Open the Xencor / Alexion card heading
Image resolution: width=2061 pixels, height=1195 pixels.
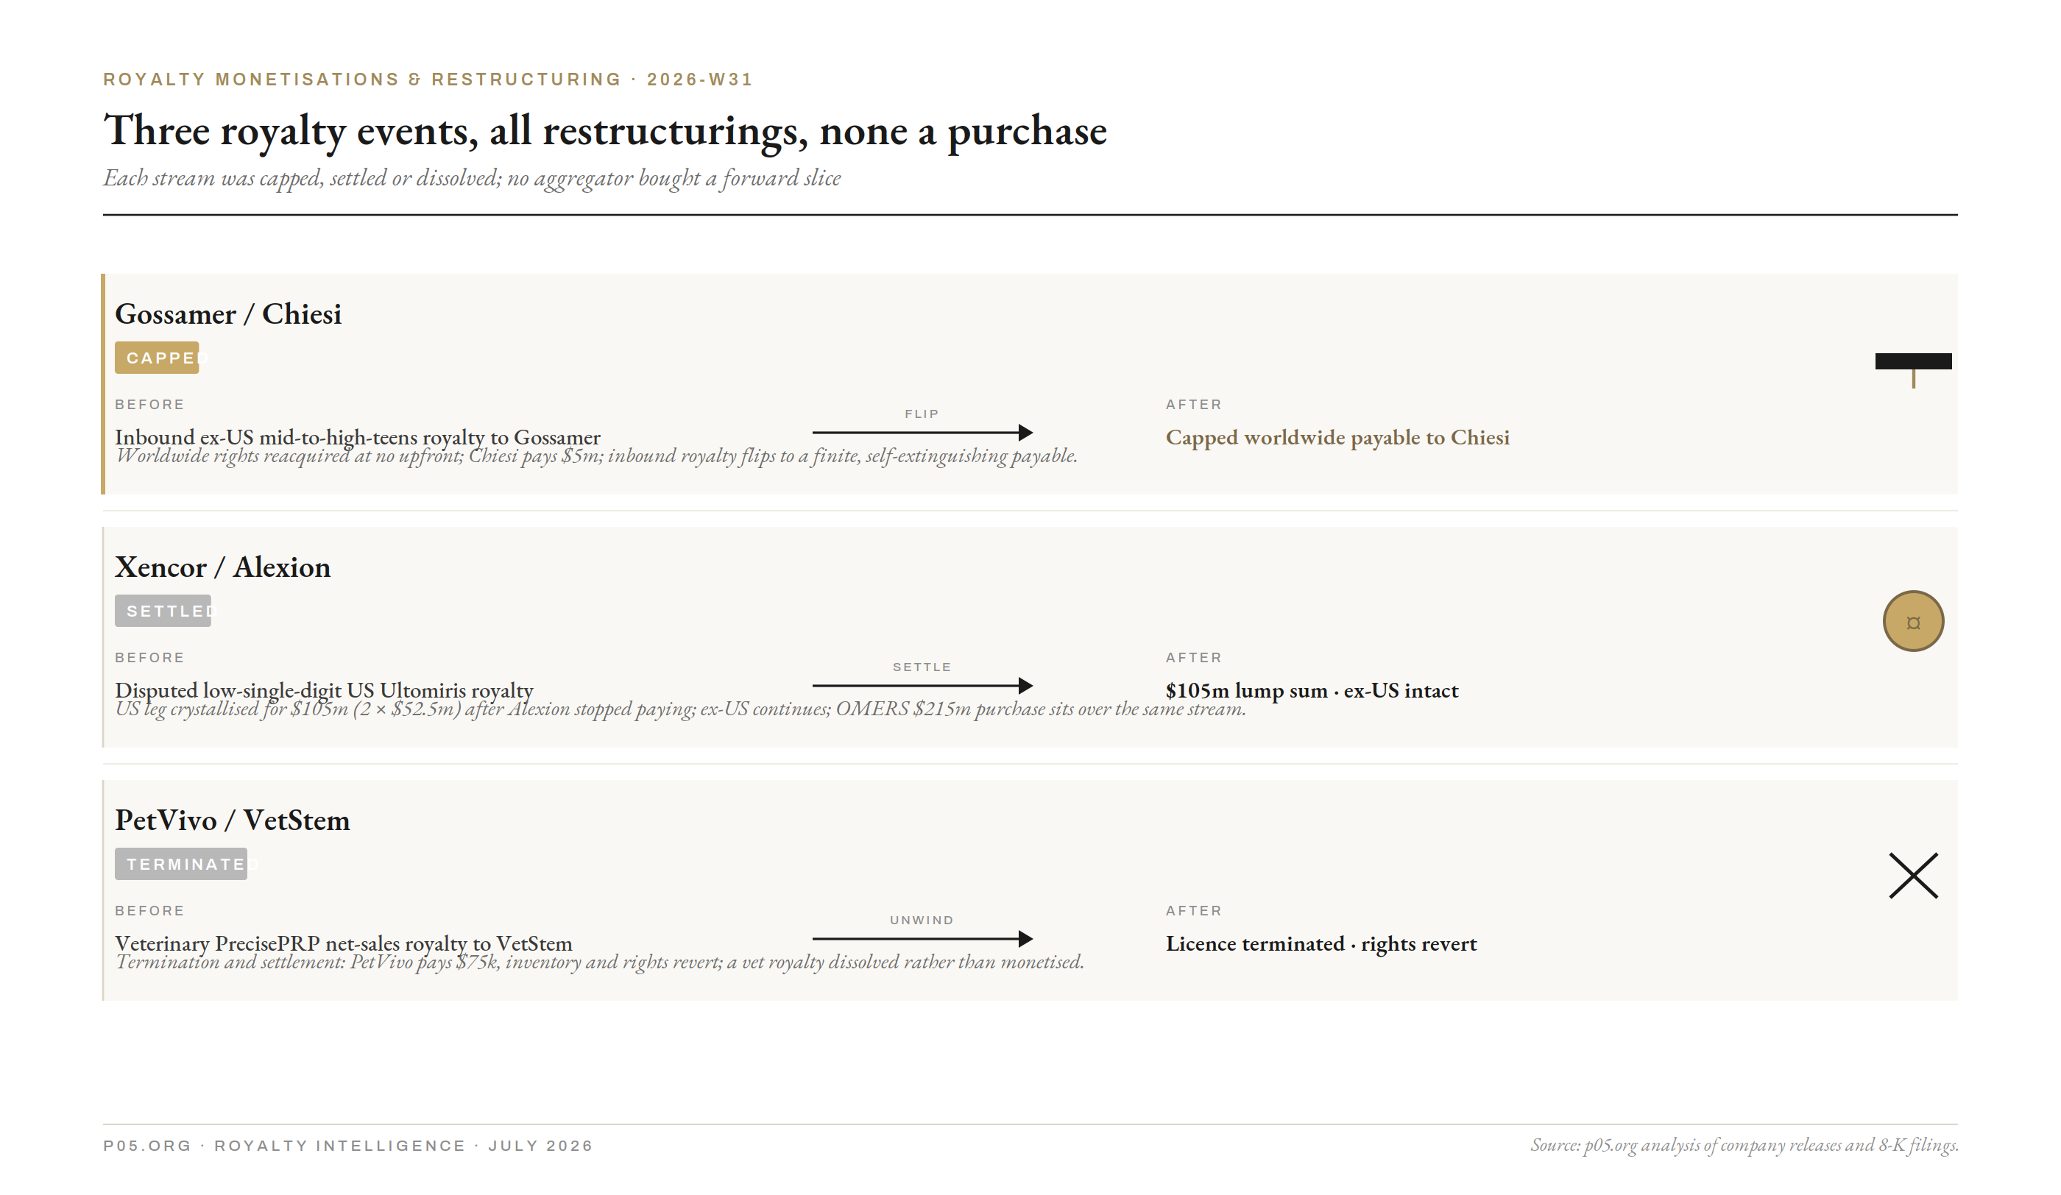[x=222, y=567]
